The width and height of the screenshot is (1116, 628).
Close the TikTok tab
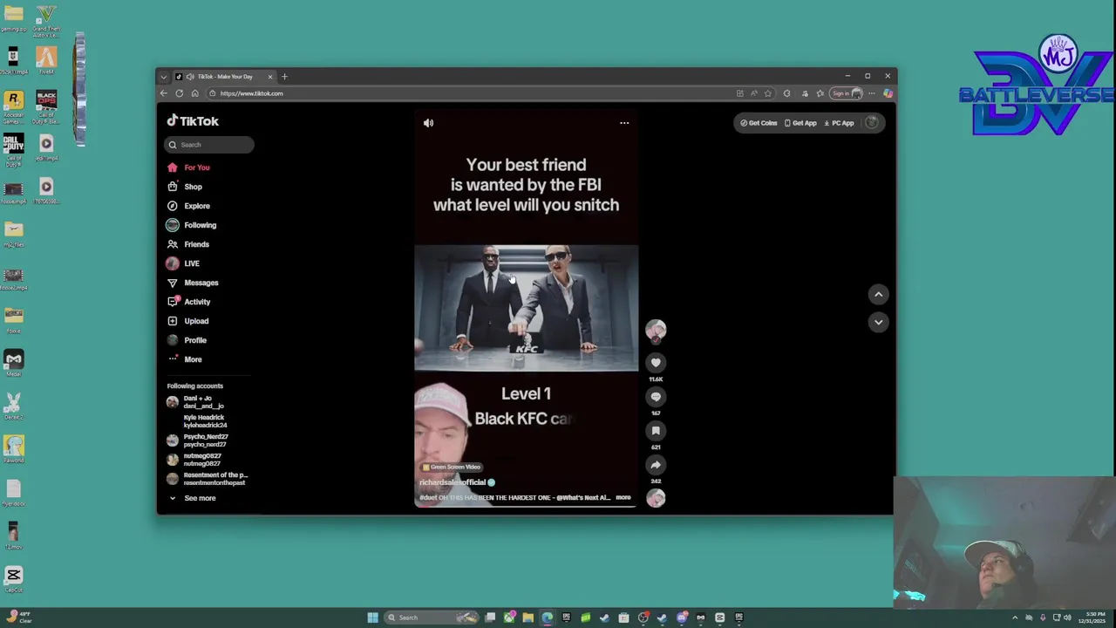[269, 77]
